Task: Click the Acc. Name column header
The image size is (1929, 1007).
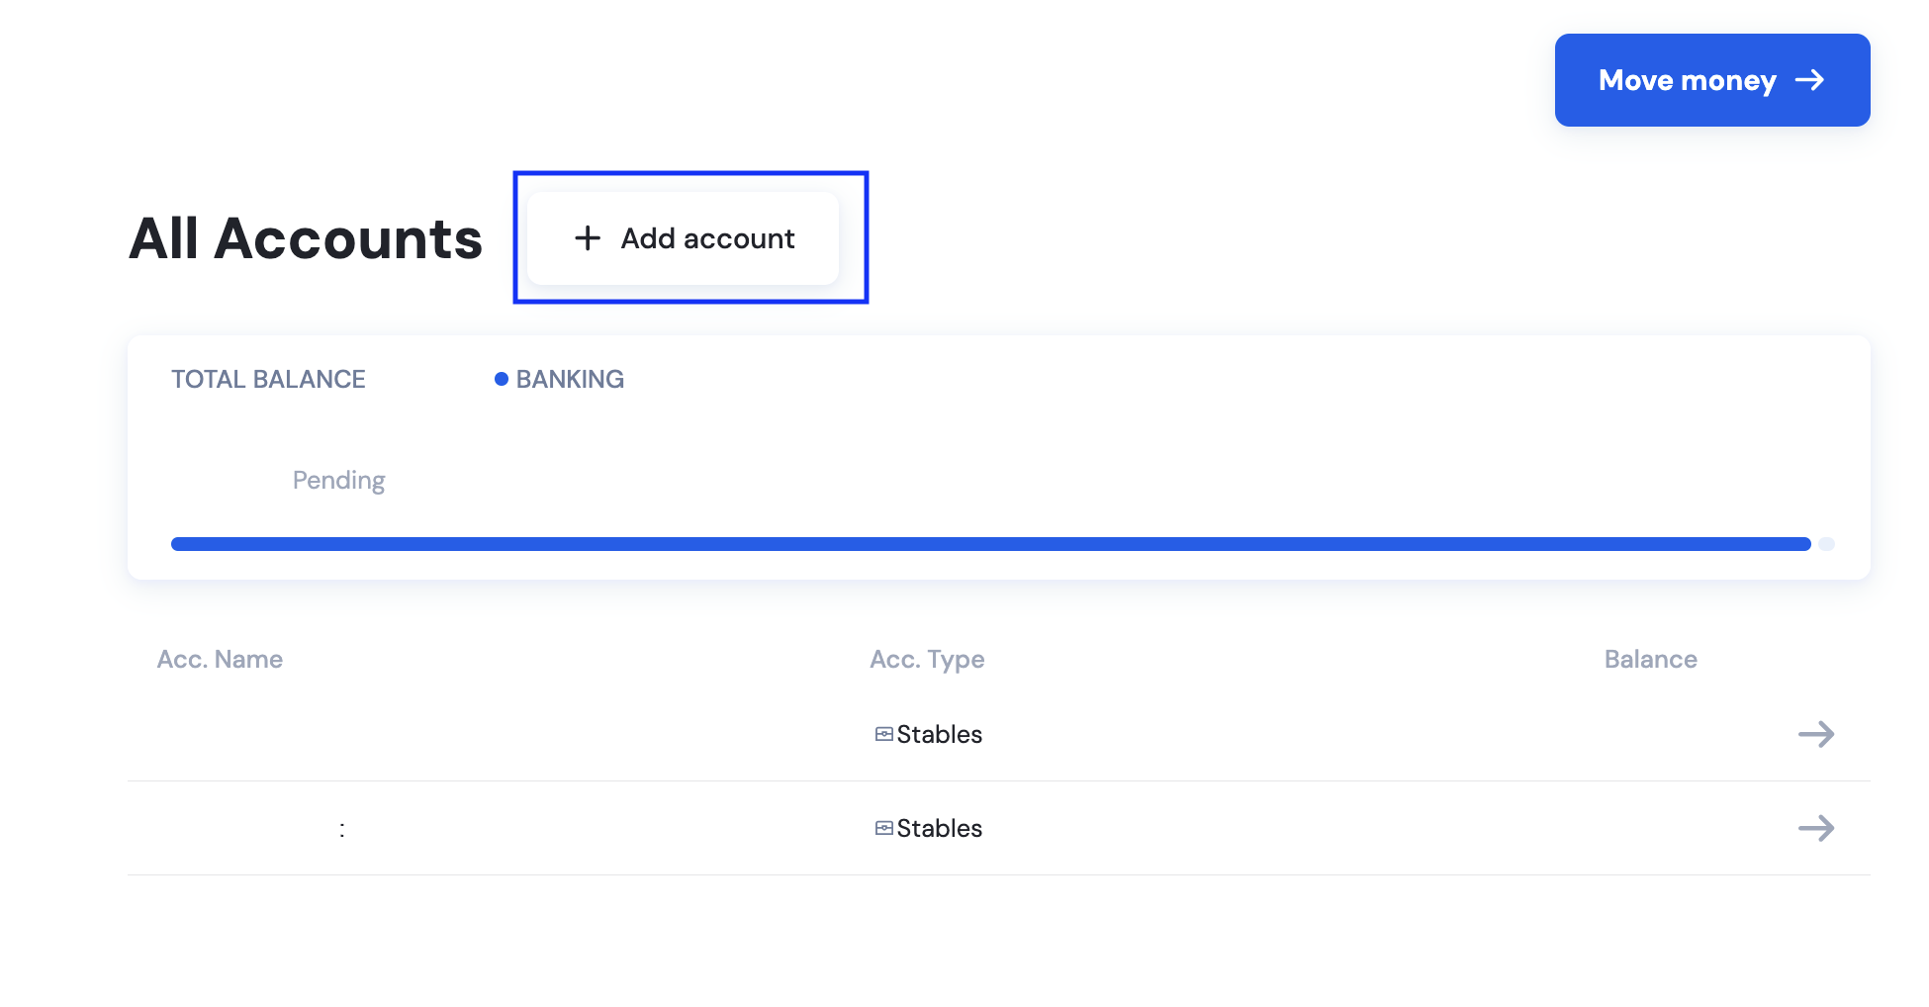Action: point(220,660)
